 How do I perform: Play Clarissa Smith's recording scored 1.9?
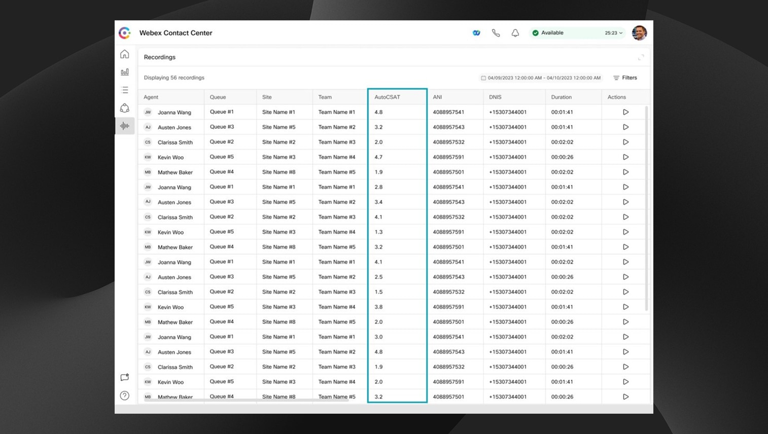coord(626,367)
